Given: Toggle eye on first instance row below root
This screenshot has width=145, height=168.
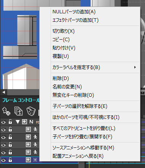Looking at the screenshot, I should (x=3, y=130).
